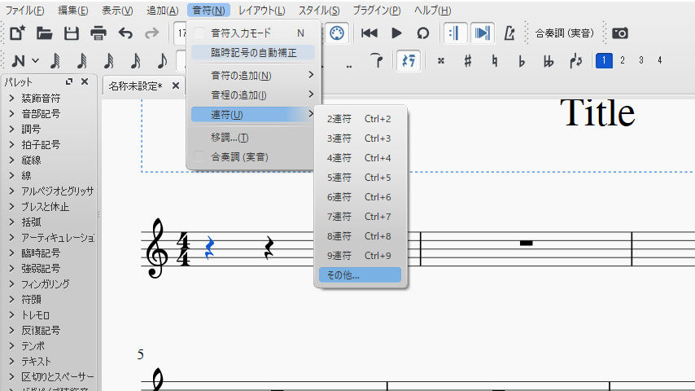Select the fifth note duration icon
Image resolution: width=695 pixels, height=391 pixels.
coord(162,61)
